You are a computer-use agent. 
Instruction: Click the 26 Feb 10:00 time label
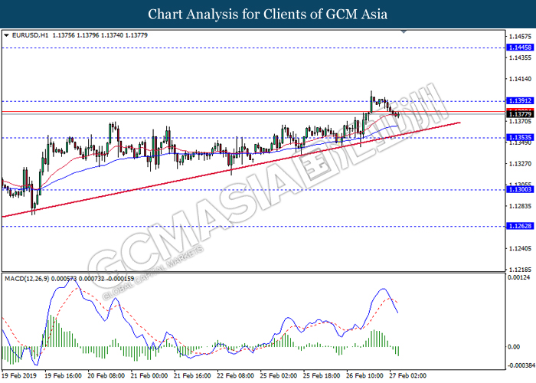coord(364,376)
